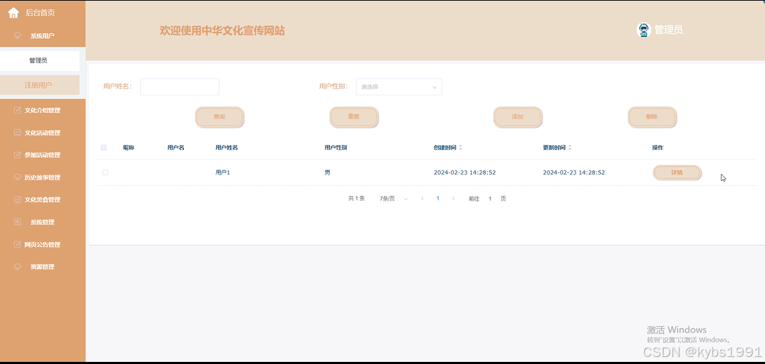Click the 文化介绍管理 edit icon
Viewport: 765px width, 364px height.
click(x=18, y=110)
